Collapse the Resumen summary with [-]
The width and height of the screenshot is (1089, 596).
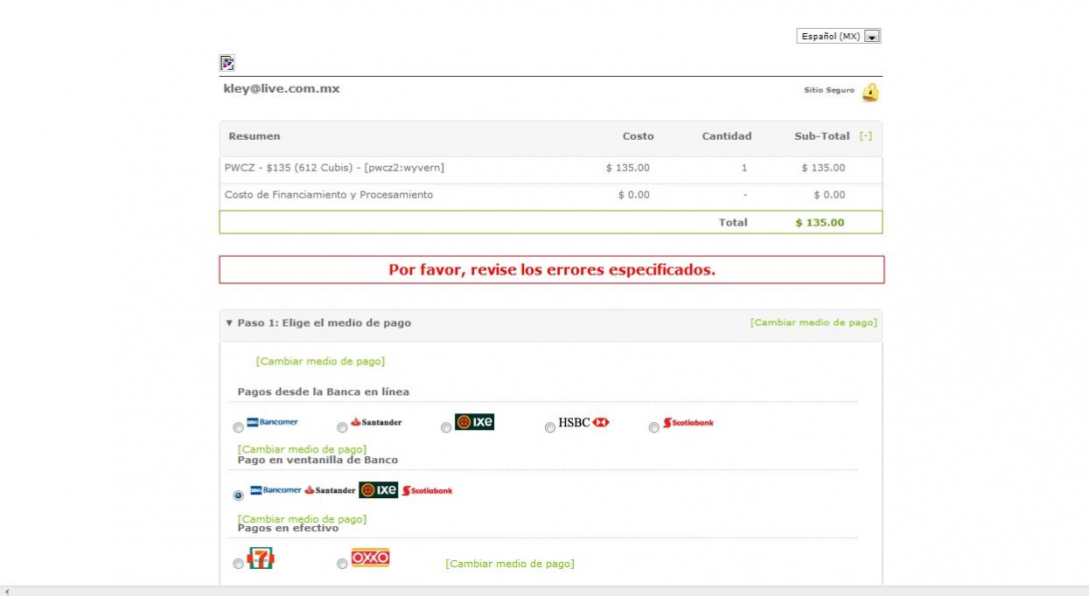coord(866,136)
